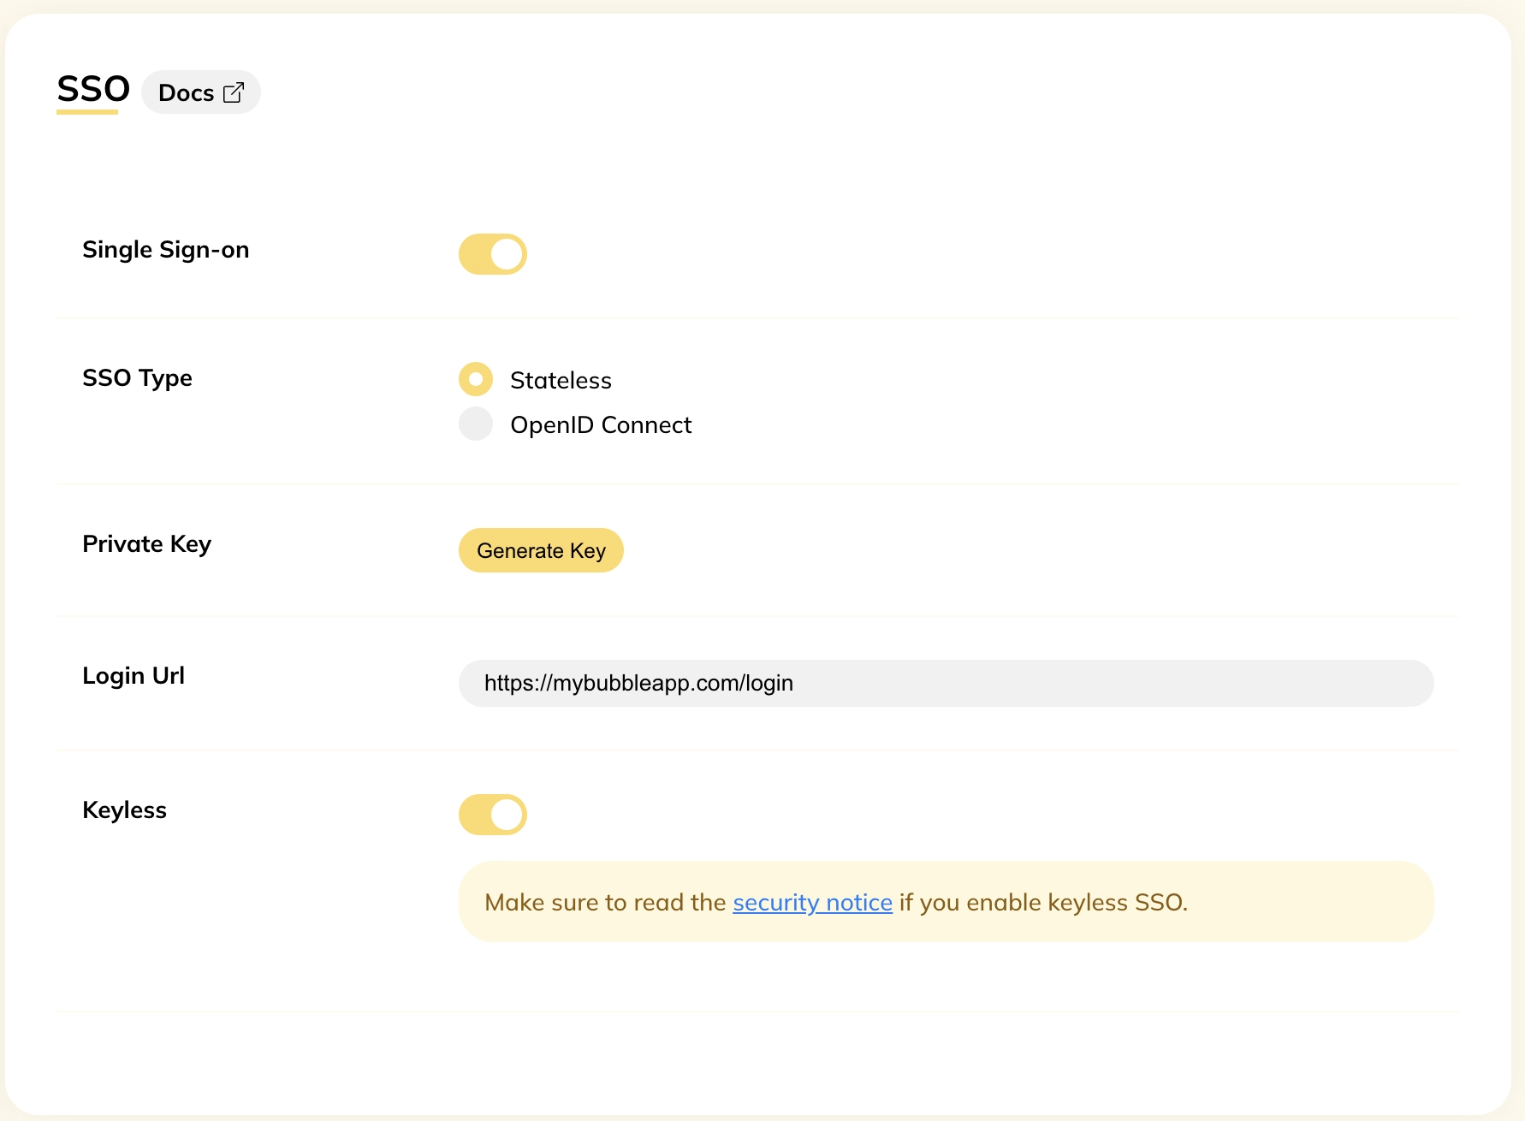
Task: Select the Stateless SSO type radio
Action: [476, 379]
